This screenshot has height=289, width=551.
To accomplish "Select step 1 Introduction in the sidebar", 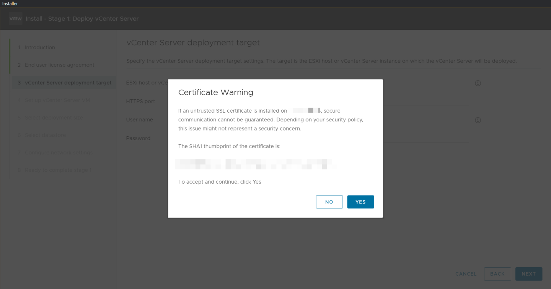I will click(x=40, y=47).
